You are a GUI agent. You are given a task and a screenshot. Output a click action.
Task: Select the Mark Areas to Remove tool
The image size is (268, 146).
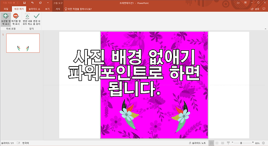click(16, 19)
